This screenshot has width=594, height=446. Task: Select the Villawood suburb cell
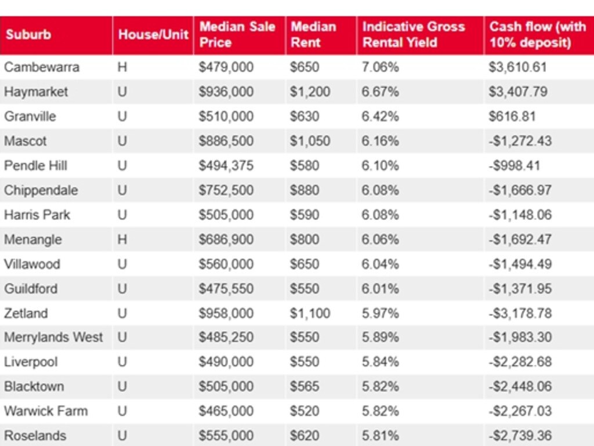pos(32,264)
